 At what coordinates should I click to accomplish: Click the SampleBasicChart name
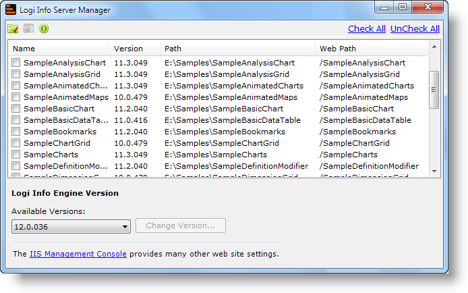59,109
